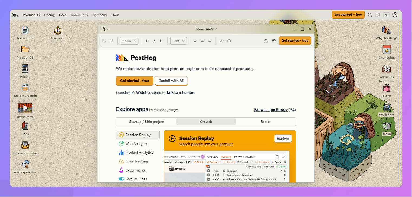Open Error Tracking in the sidebar

coord(136,161)
